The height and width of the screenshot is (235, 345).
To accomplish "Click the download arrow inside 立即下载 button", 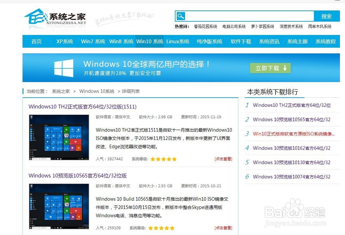I will 285,68.
